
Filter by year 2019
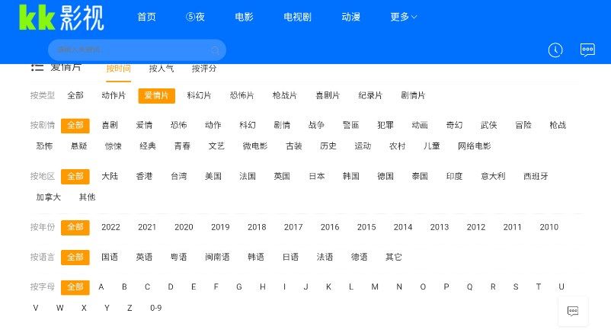(220, 227)
